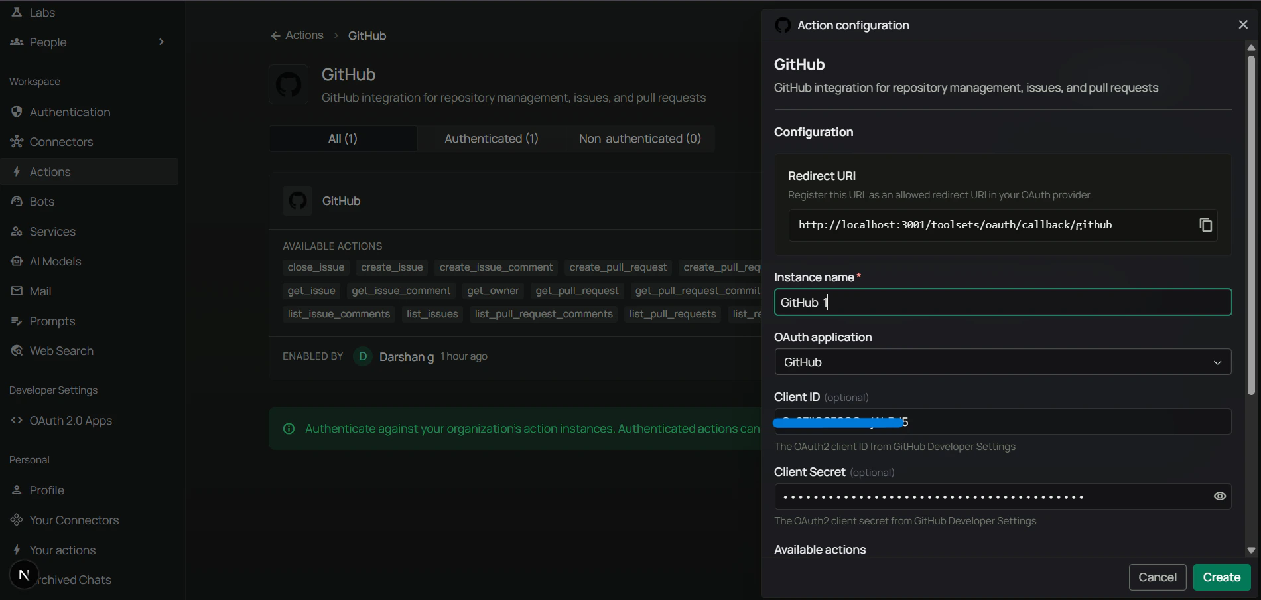Go to Connectors page
This screenshot has width=1261, height=600.
click(61, 142)
